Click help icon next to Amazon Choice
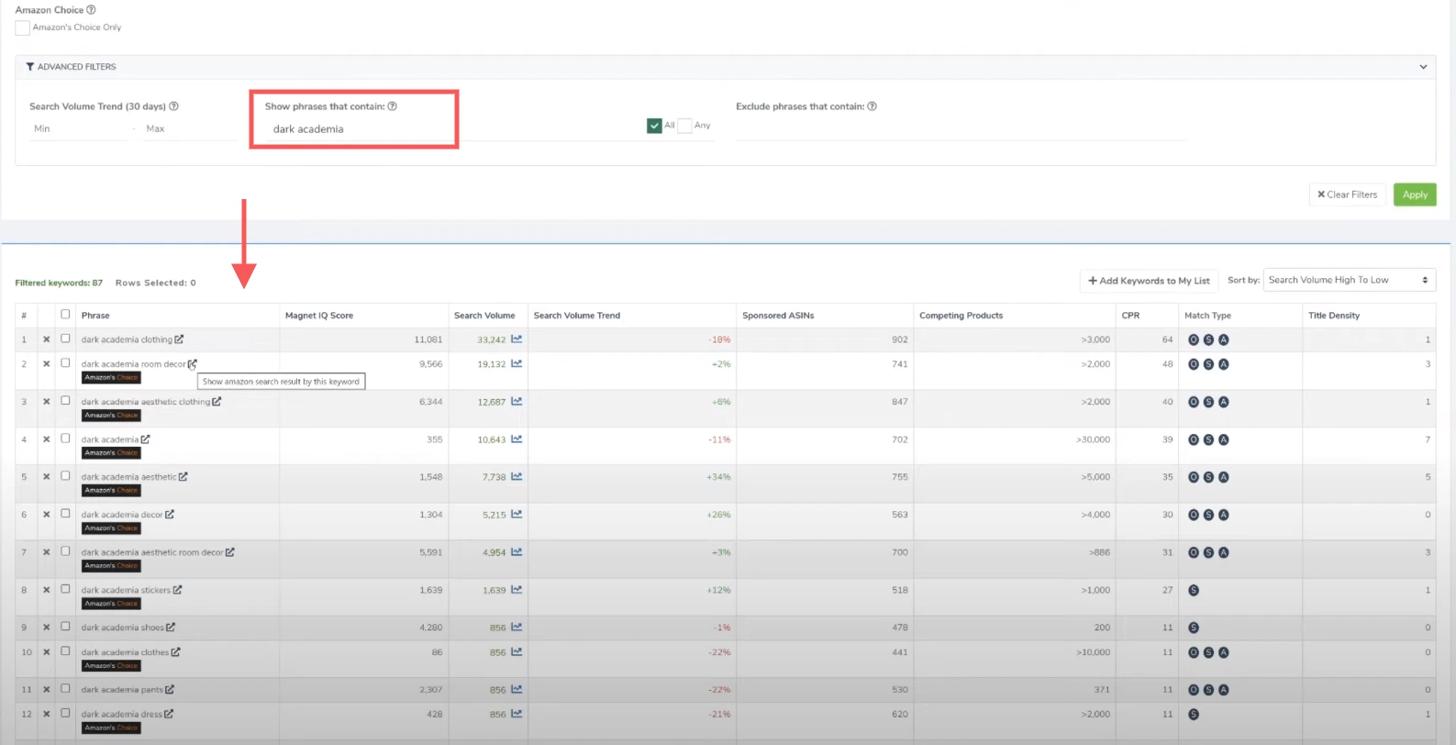The width and height of the screenshot is (1456, 745). tap(91, 10)
